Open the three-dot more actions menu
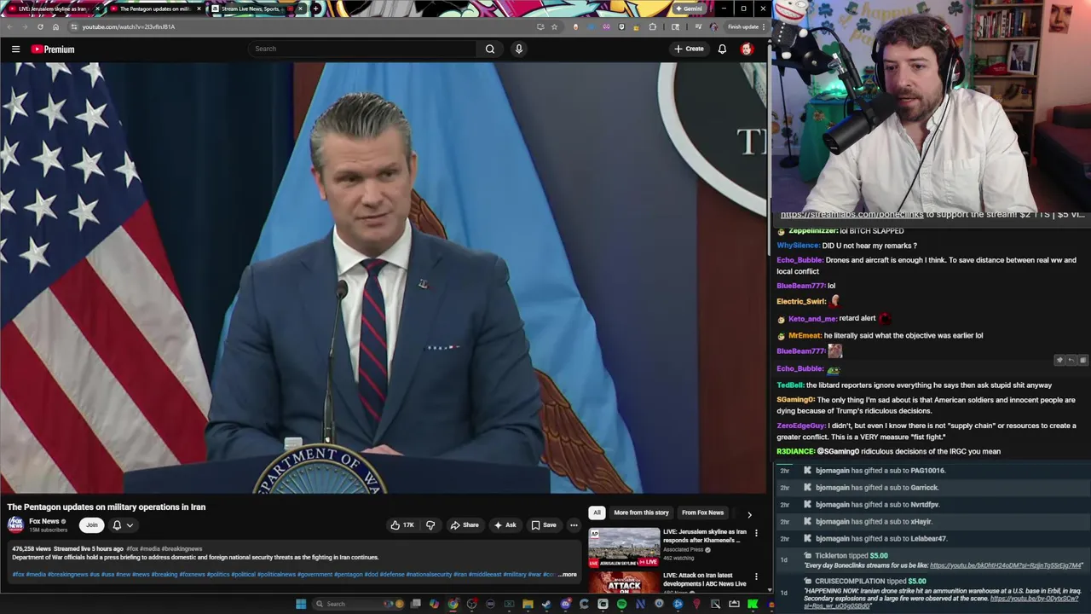Viewport: 1091px width, 614px height. tap(574, 524)
